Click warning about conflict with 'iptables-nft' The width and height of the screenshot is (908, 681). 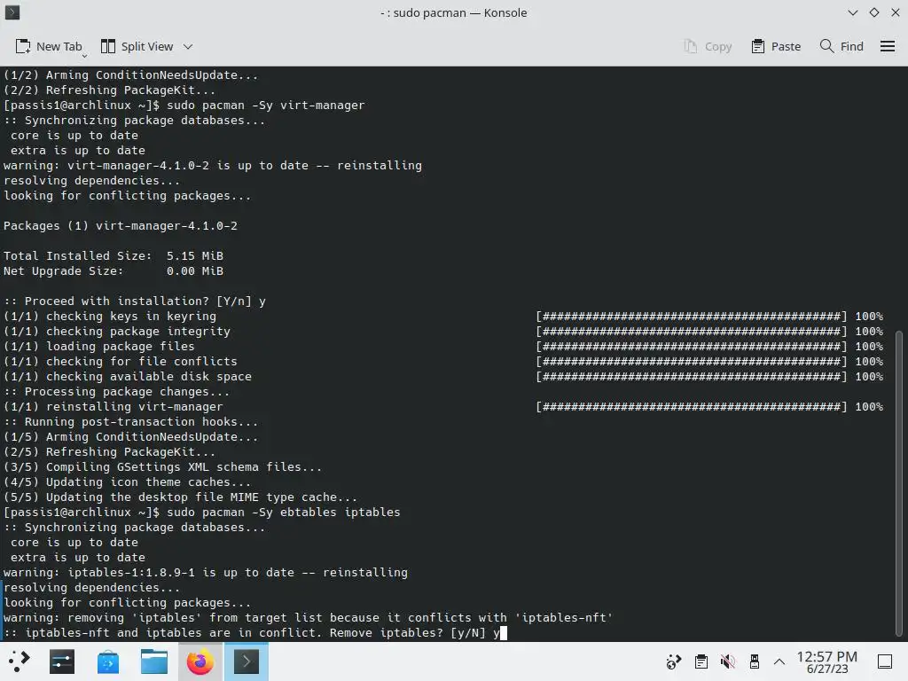click(x=308, y=617)
